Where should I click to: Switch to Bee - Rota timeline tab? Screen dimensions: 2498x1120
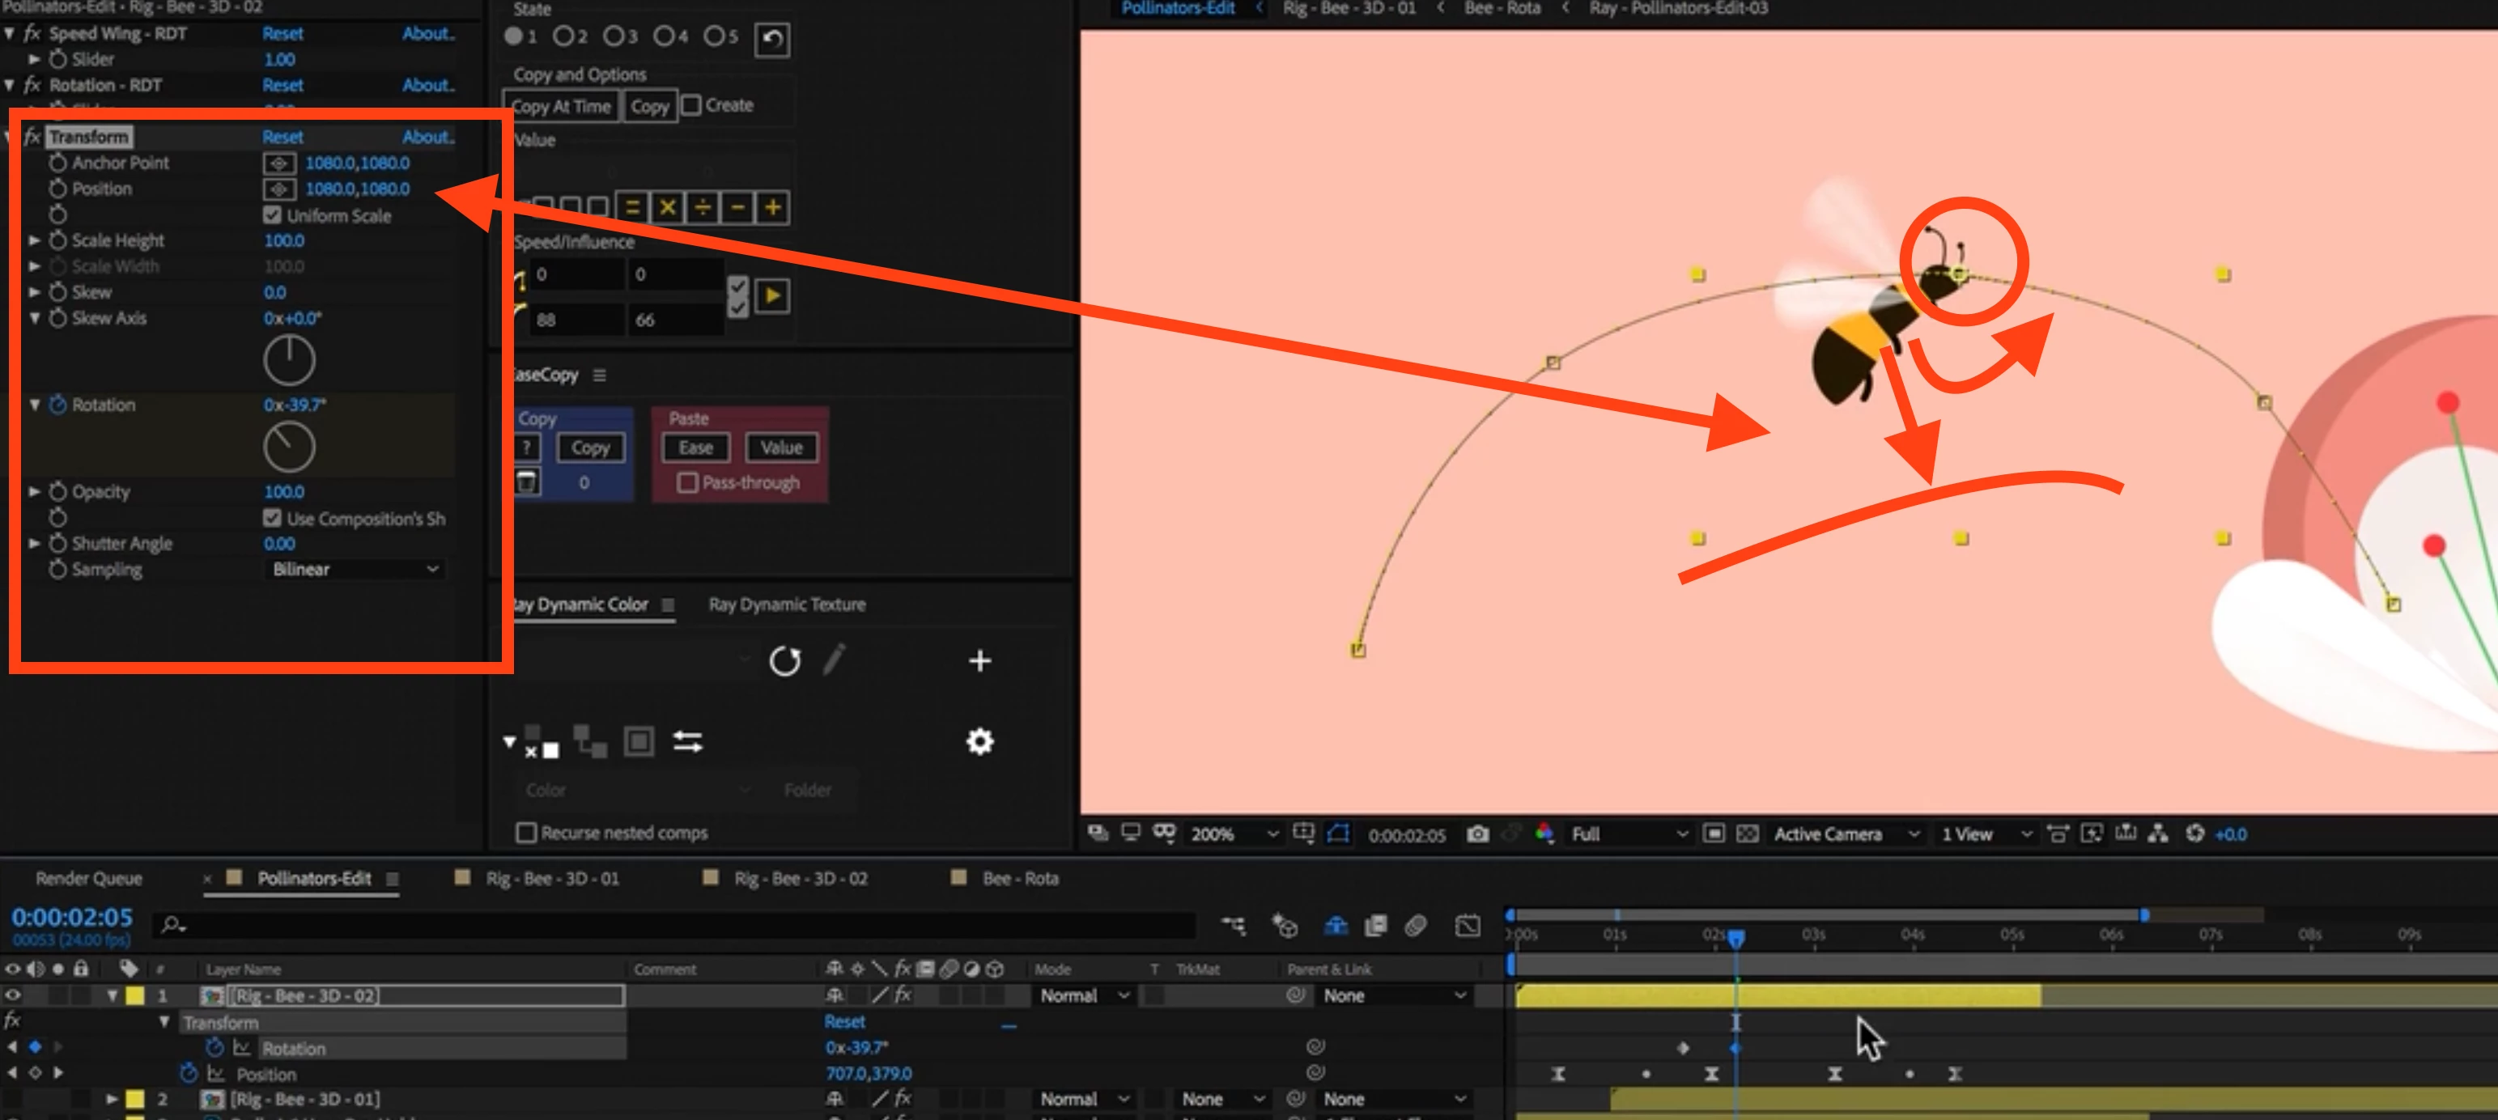pos(1018,879)
